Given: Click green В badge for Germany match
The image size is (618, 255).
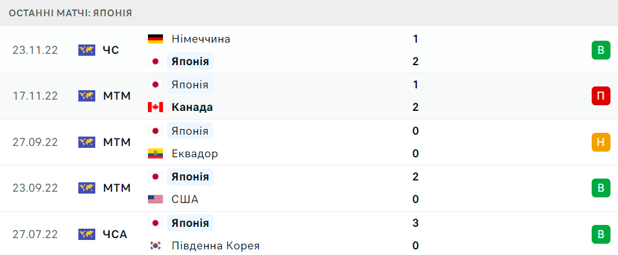Looking at the screenshot, I should pos(600,50).
